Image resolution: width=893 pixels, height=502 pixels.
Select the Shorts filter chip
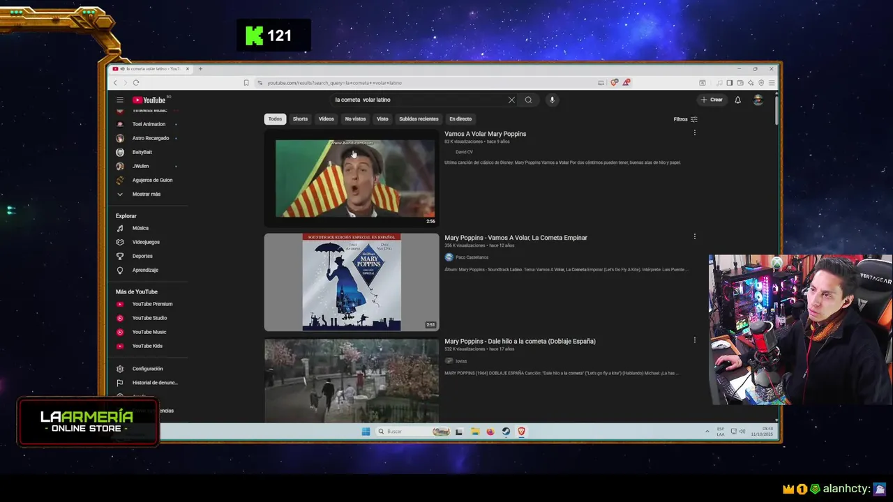(x=300, y=119)
